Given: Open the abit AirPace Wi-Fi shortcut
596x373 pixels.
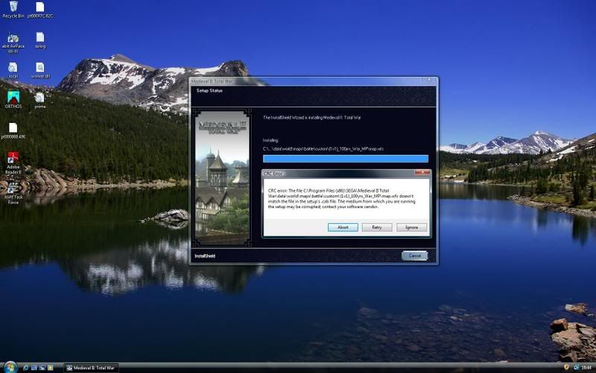Looking at the screenshot, I should click(13, 42).
